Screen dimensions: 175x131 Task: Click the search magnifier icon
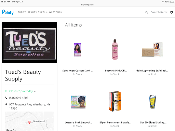point(147,12)
